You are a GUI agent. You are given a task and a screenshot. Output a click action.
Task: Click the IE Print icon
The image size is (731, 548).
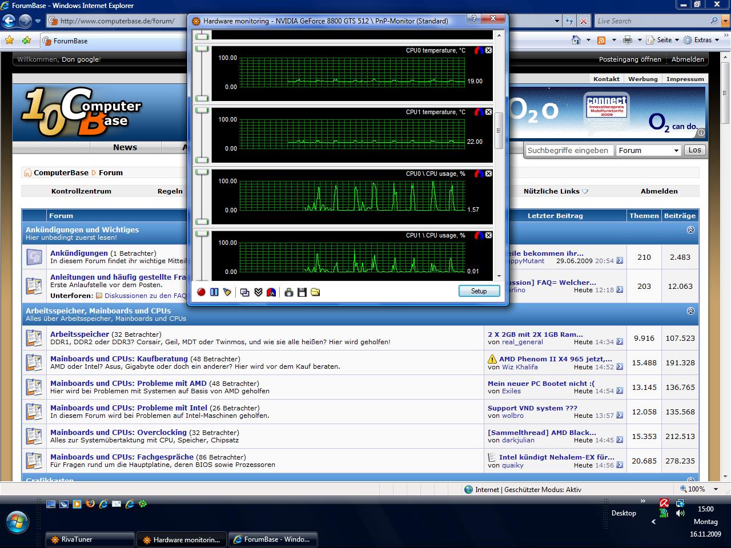point(628,40)
